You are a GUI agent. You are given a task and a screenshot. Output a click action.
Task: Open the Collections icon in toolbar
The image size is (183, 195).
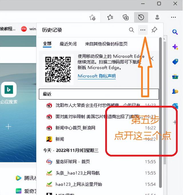point(126,17)
